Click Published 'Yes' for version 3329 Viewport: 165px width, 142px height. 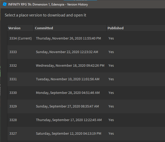point(111,106)
